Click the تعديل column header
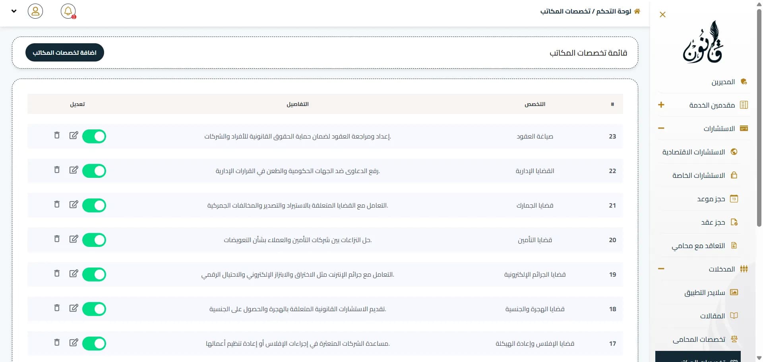The image size is (763, 362). click(77, 104)
